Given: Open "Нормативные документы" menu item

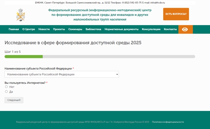Looking at the screenshot, I should (121, 29).
